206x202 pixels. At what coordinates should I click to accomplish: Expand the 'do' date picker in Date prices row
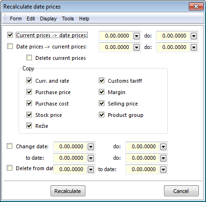point(194,48)
